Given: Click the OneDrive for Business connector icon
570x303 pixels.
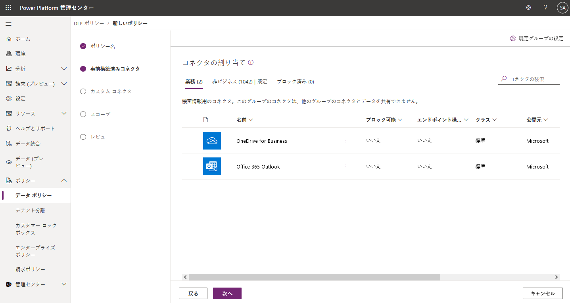Looking at the screenshot, I should point(212,141).
